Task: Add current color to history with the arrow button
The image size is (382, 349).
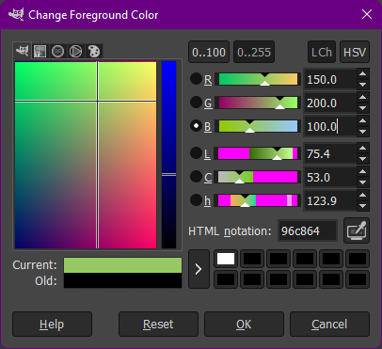Action: (199, 269)
